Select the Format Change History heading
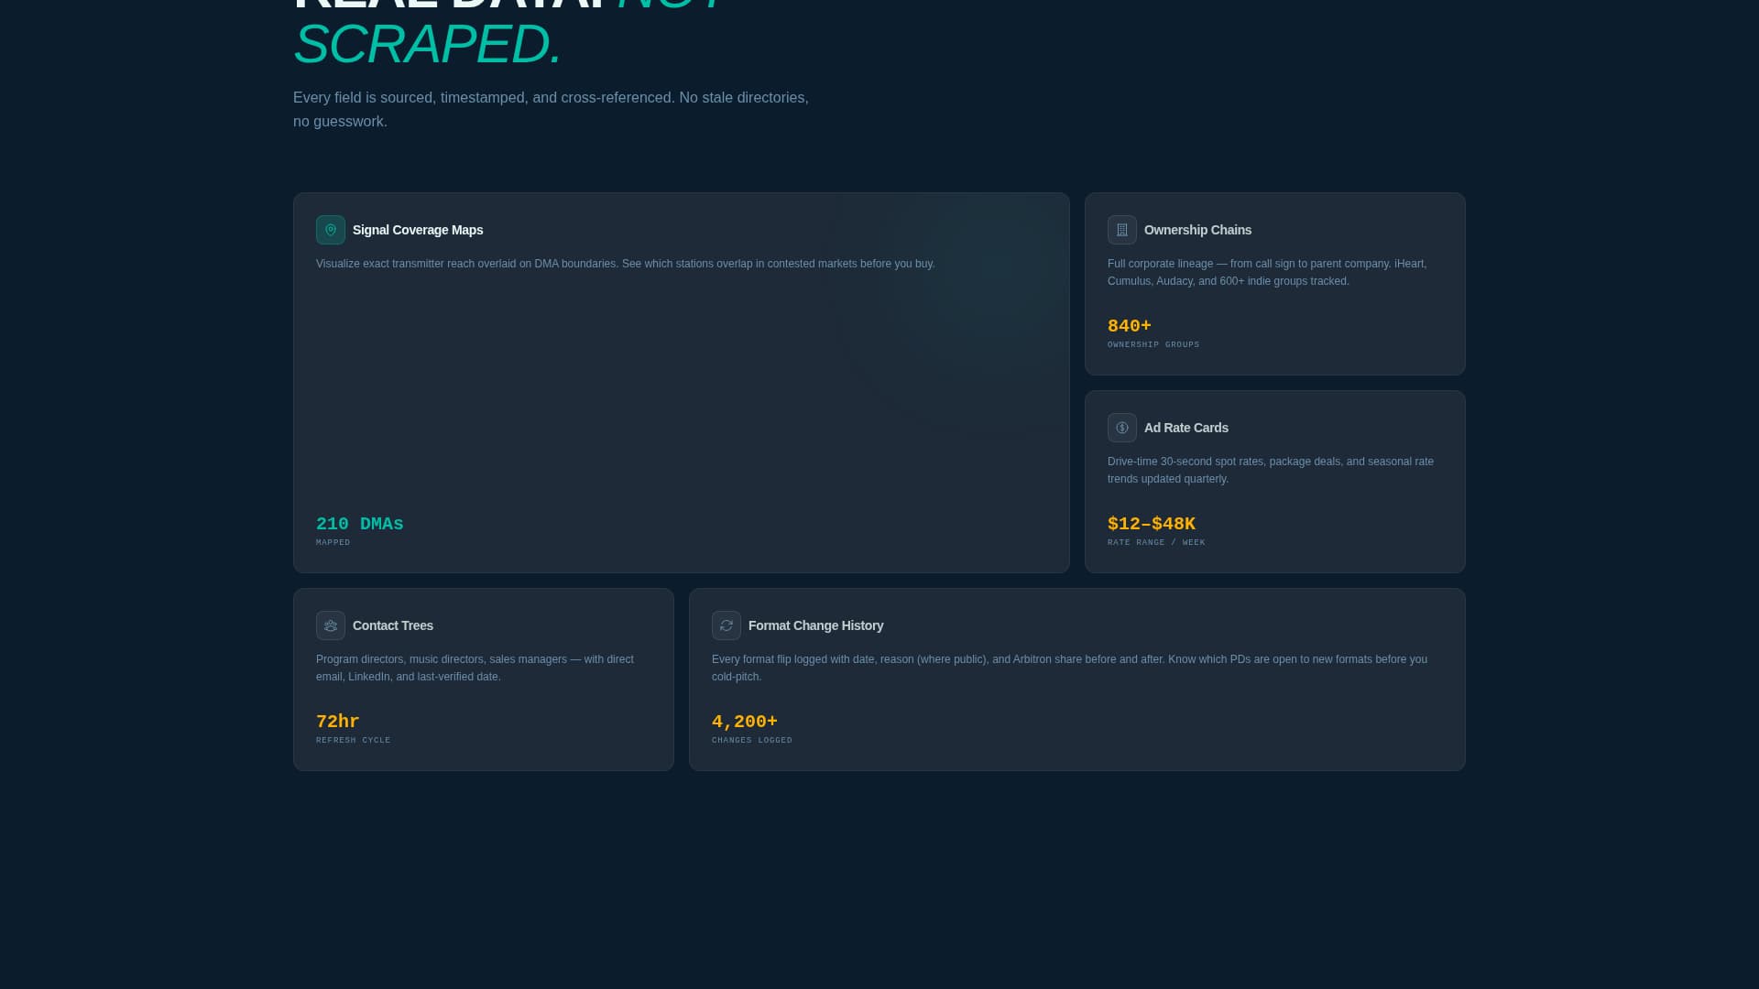 tap(815, 625)
